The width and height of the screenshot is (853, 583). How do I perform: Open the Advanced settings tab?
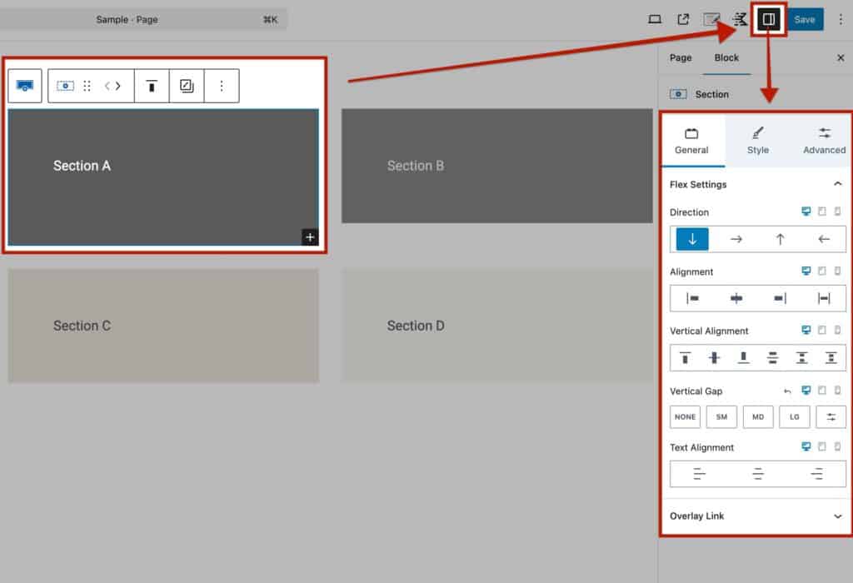coord(824,141)
